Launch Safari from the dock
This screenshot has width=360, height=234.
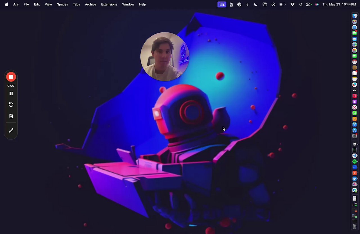[x=355, y=27]
